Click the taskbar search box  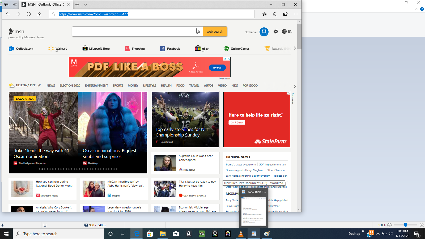click(x=58, y=234)
